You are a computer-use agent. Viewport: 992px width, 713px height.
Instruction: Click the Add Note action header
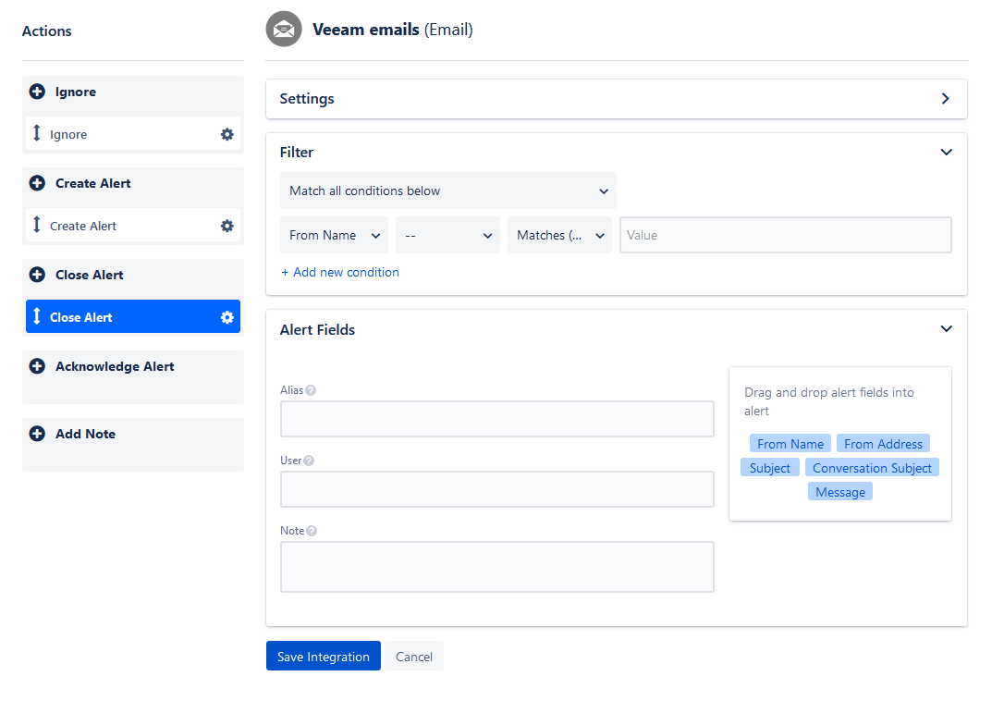[x=85, y=434]
